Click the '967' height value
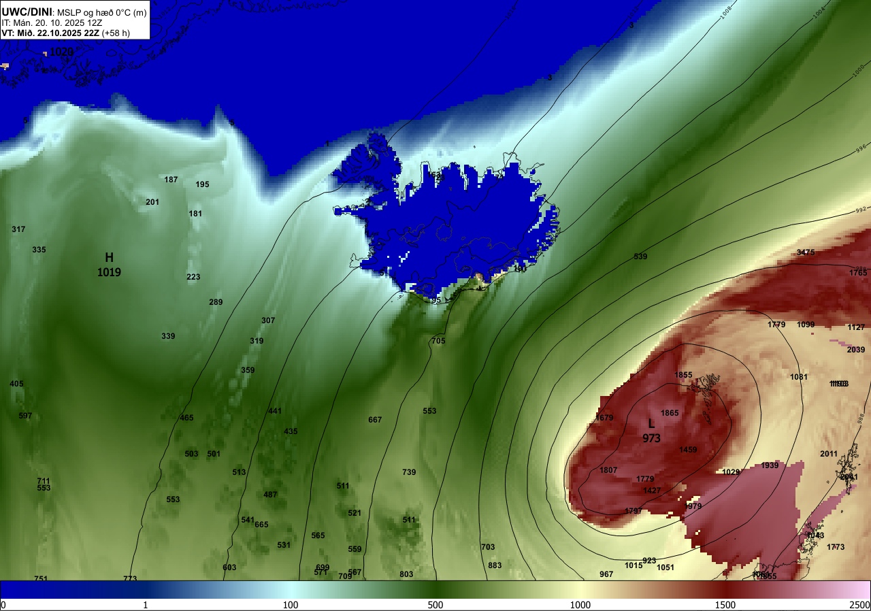Image resolution: width=871 pixels, height=611 pixels. click(606, 574)
